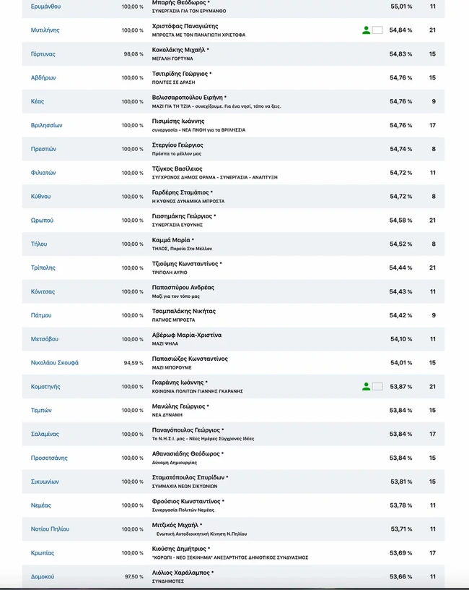Image resolution: width=469 pixels, height=590 pixels.
Task: Open Βριλησσίων municipality results
Action: tap(46, 126)
